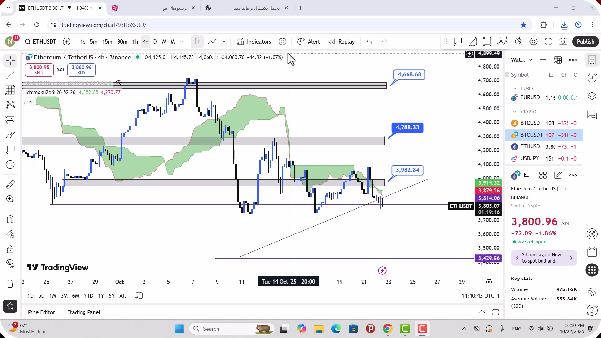Open the ETHUSDT symbol search

[x=41, y=42]
